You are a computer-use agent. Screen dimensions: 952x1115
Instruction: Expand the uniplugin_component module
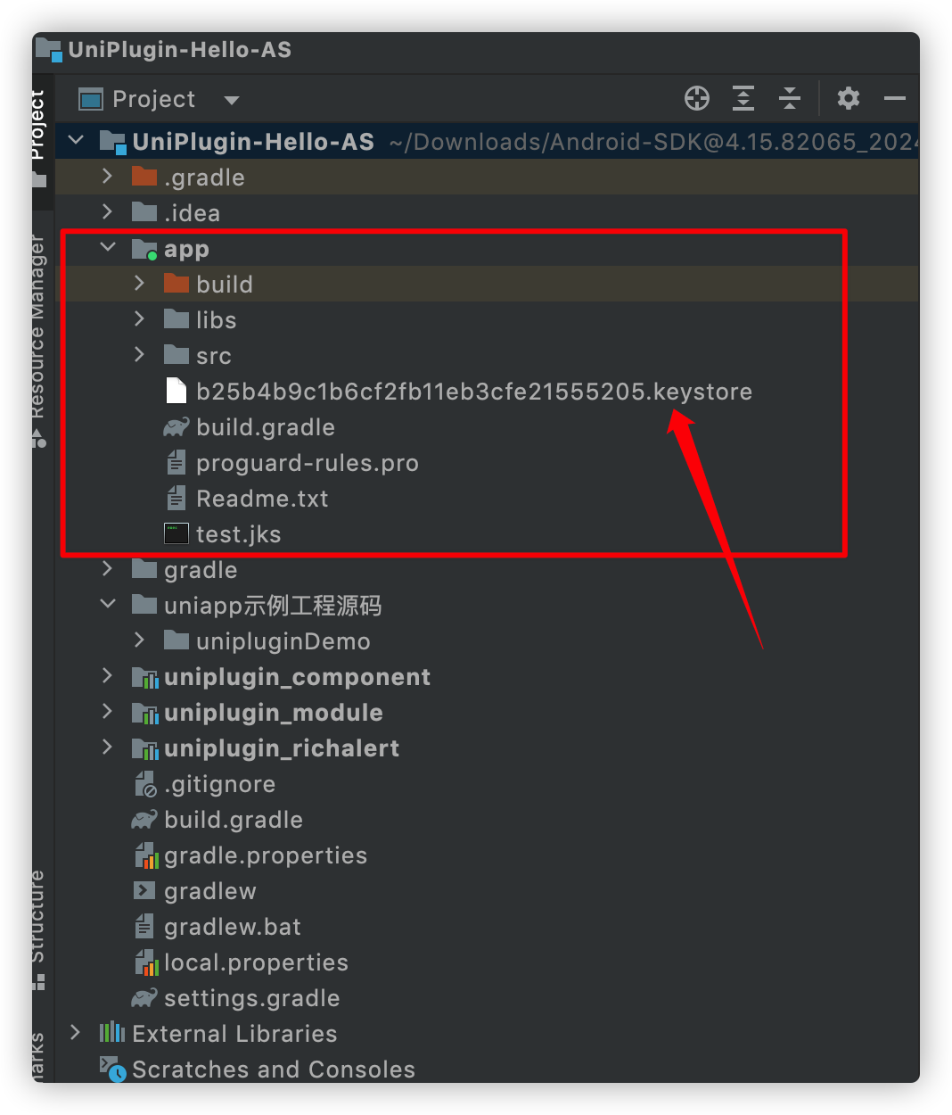point(108,675)
